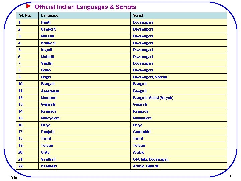Image resolution: width=241 pixels, height=181 pixels.
Task: Click 'Telugu' in the Script column
Action: [179, 145]
